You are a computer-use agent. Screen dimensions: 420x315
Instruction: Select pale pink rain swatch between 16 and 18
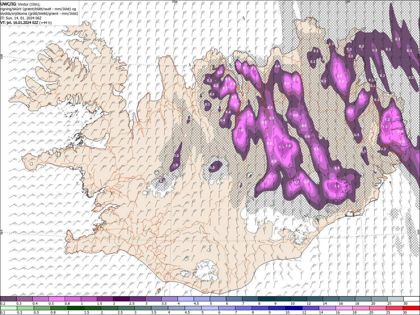tap(344, 308)
